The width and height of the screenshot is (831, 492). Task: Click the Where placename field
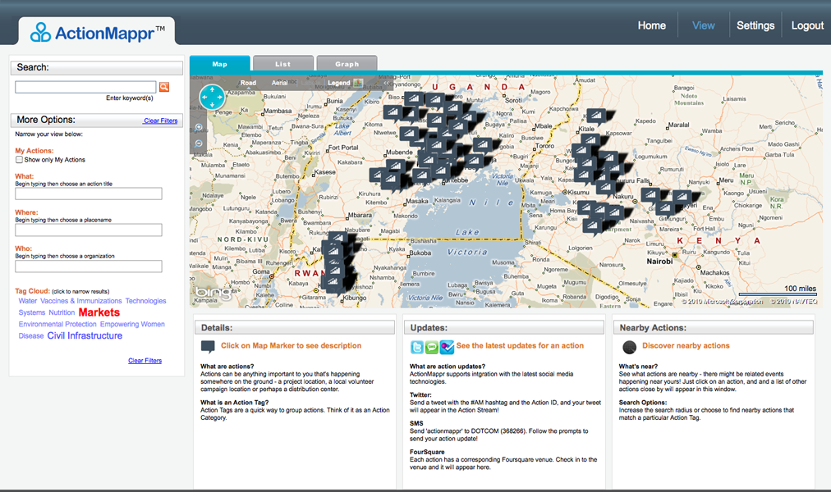89,230
